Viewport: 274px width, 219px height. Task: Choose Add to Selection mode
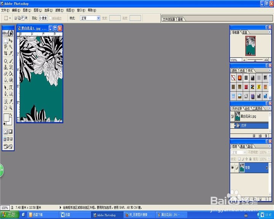[x=19, y=18]
